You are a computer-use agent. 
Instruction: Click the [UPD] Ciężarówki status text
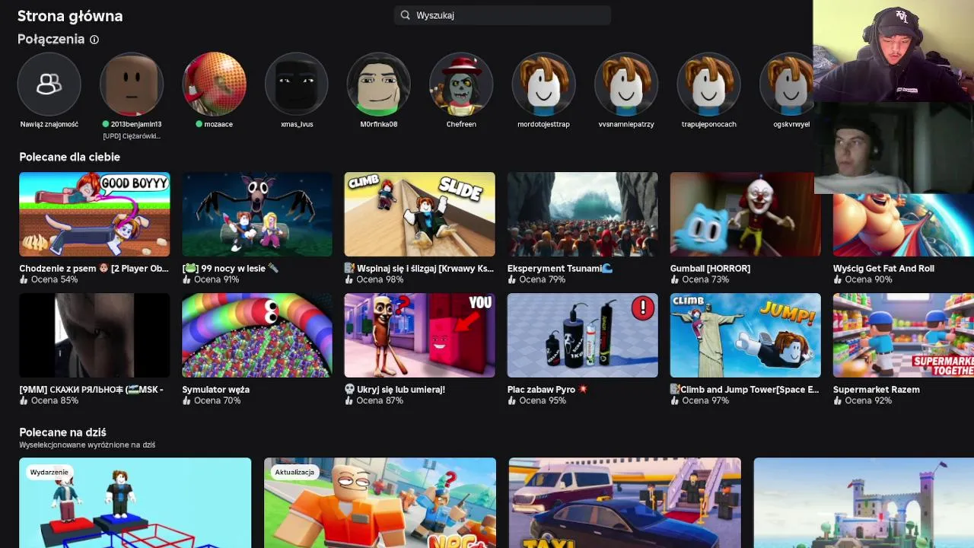(x=132, y=136)
